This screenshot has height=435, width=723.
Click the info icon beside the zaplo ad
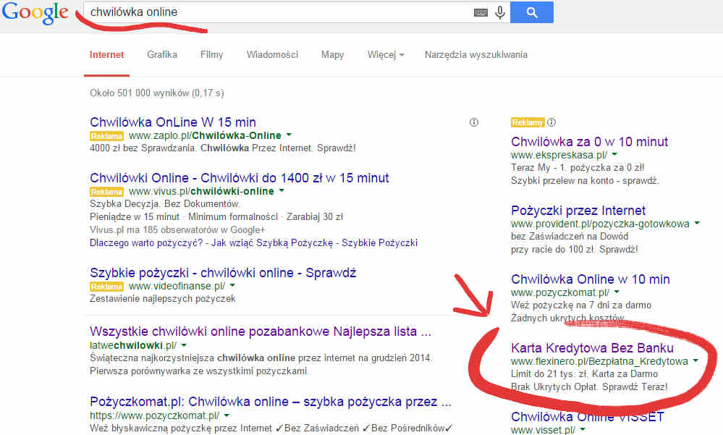[x=473, y=122]
